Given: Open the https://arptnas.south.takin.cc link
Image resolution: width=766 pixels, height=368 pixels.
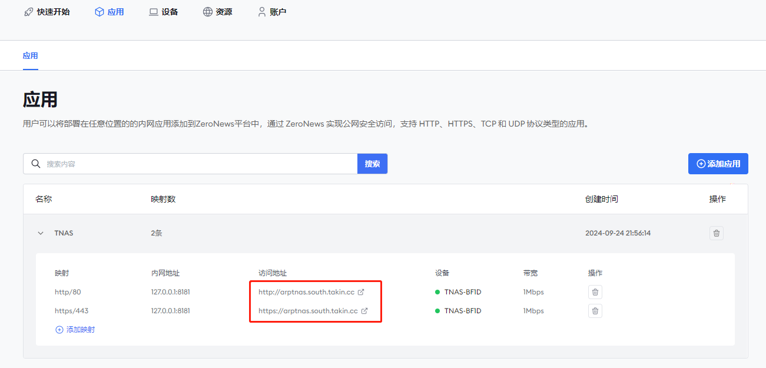Looking at the screenshot, I should point(308,311).
